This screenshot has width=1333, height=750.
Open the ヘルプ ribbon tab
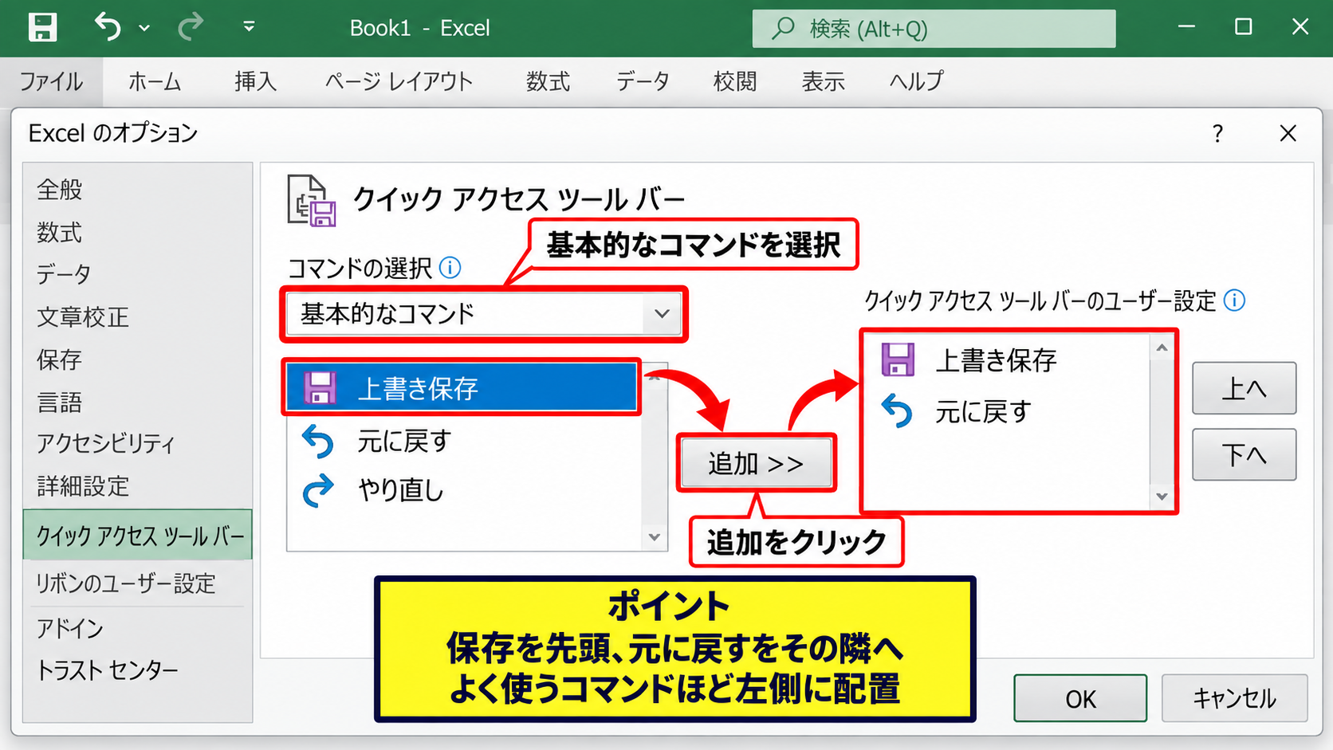click(916, 81)
